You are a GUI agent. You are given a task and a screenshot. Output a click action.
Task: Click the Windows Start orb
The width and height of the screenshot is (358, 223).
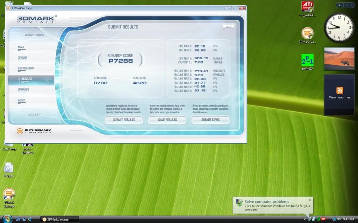[x=7, y=219]
